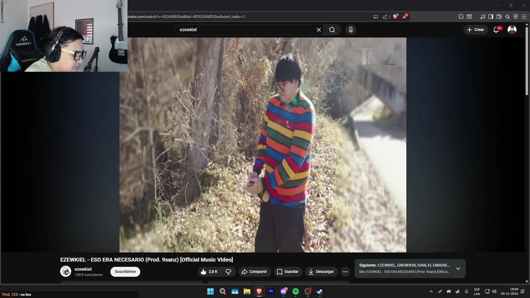The width and height of the screenshot is (530, 298).
Task: Open the Brave VPN shield icon
Action: pos(516,17)
